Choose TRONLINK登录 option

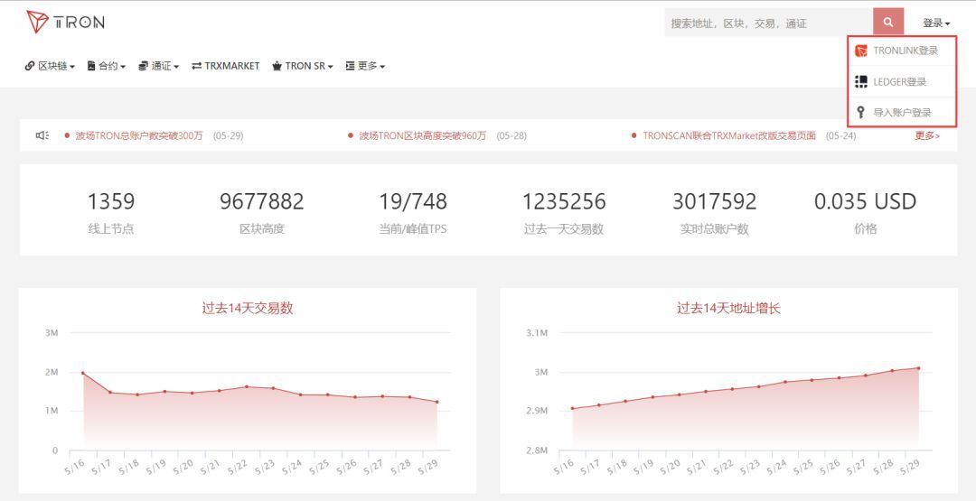[902, 51]
